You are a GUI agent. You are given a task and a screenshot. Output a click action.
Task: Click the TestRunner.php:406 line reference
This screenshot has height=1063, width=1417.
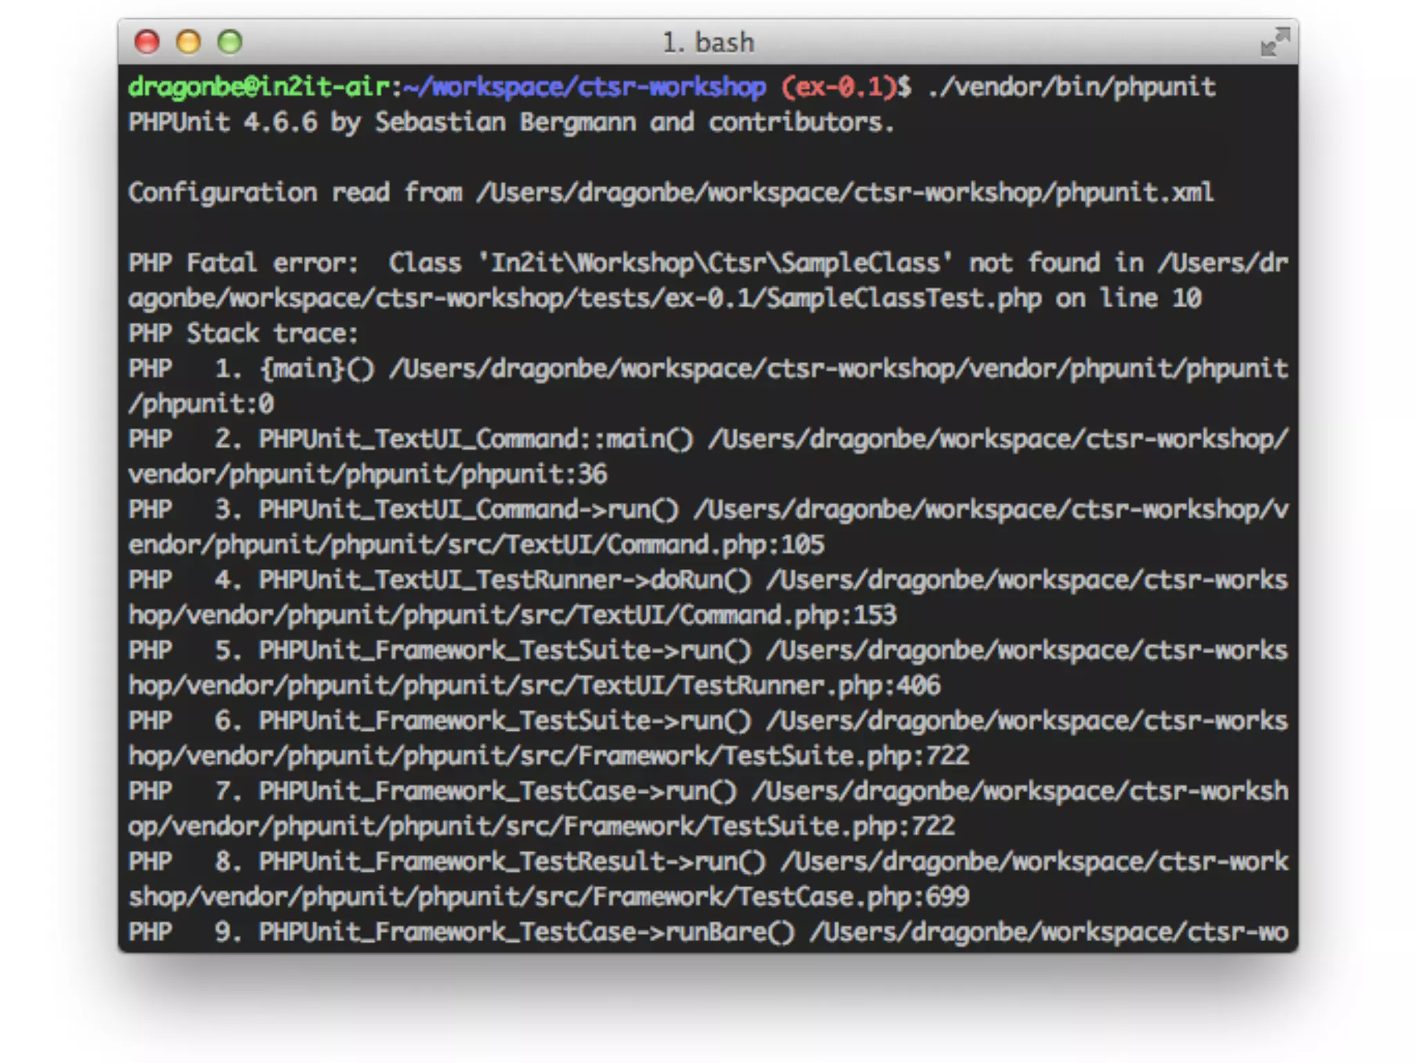click(x=810, y=686)
